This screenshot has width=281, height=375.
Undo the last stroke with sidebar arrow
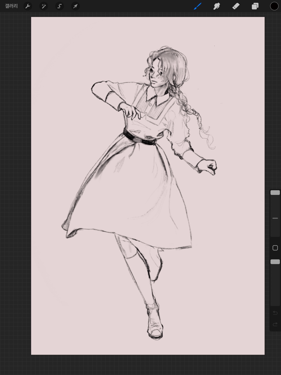tap(275, 313)
